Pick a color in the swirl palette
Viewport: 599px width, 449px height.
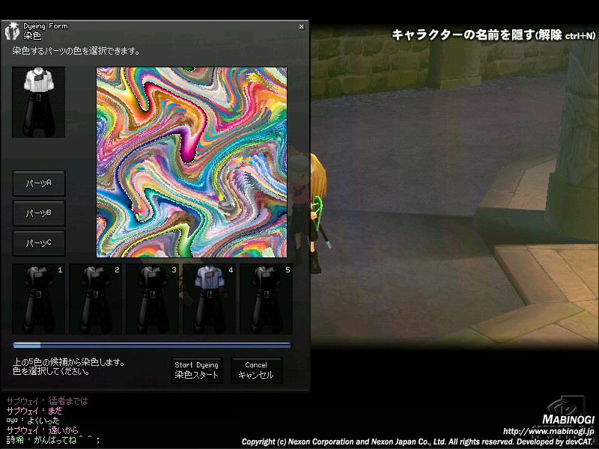coord(192,162)
